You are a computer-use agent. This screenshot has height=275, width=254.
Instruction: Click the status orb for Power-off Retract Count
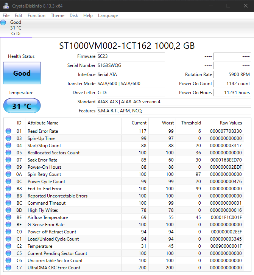pos(8,231)
